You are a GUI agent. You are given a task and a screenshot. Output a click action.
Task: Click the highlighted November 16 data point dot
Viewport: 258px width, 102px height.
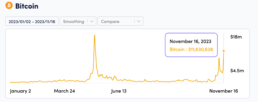pos(224,51)
